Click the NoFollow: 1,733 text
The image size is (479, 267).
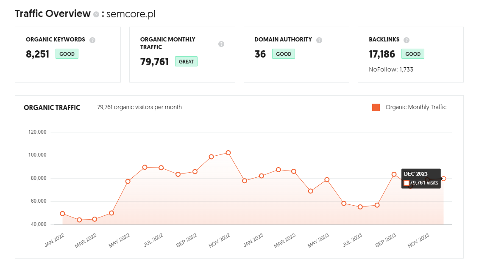tap(391, 69)
